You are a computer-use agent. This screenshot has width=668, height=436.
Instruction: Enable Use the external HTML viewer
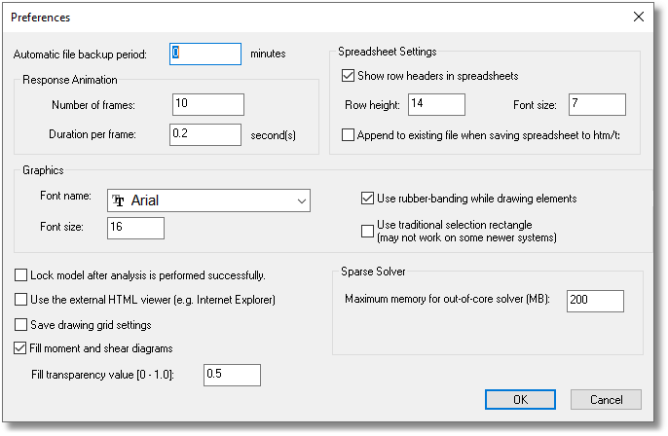click(21, 300)
